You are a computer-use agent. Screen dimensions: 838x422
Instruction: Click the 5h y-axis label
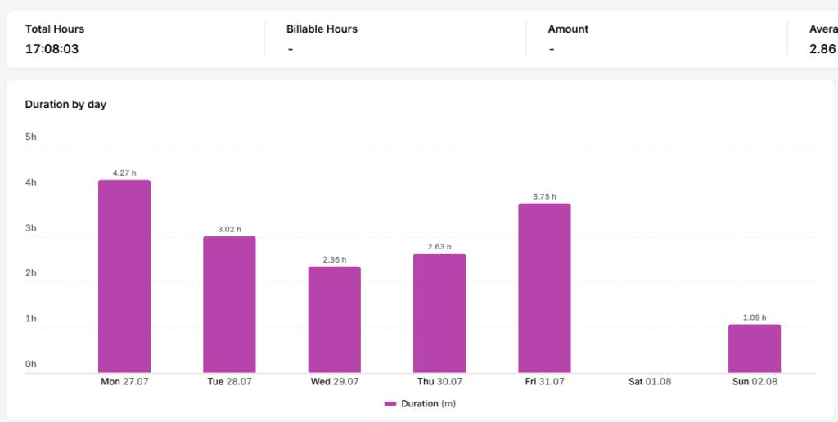point(31,137)
